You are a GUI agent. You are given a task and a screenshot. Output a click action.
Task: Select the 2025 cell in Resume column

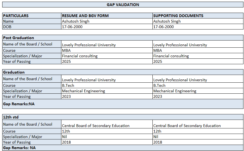tap(66, 61)
